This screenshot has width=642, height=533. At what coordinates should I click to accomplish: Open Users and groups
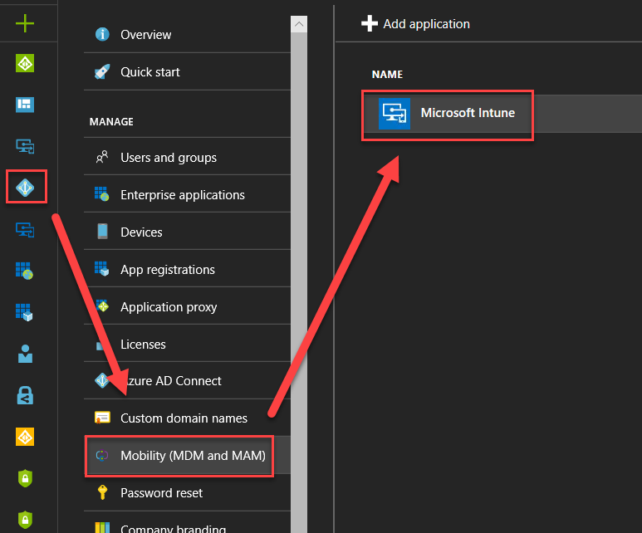tap(168, 158)
